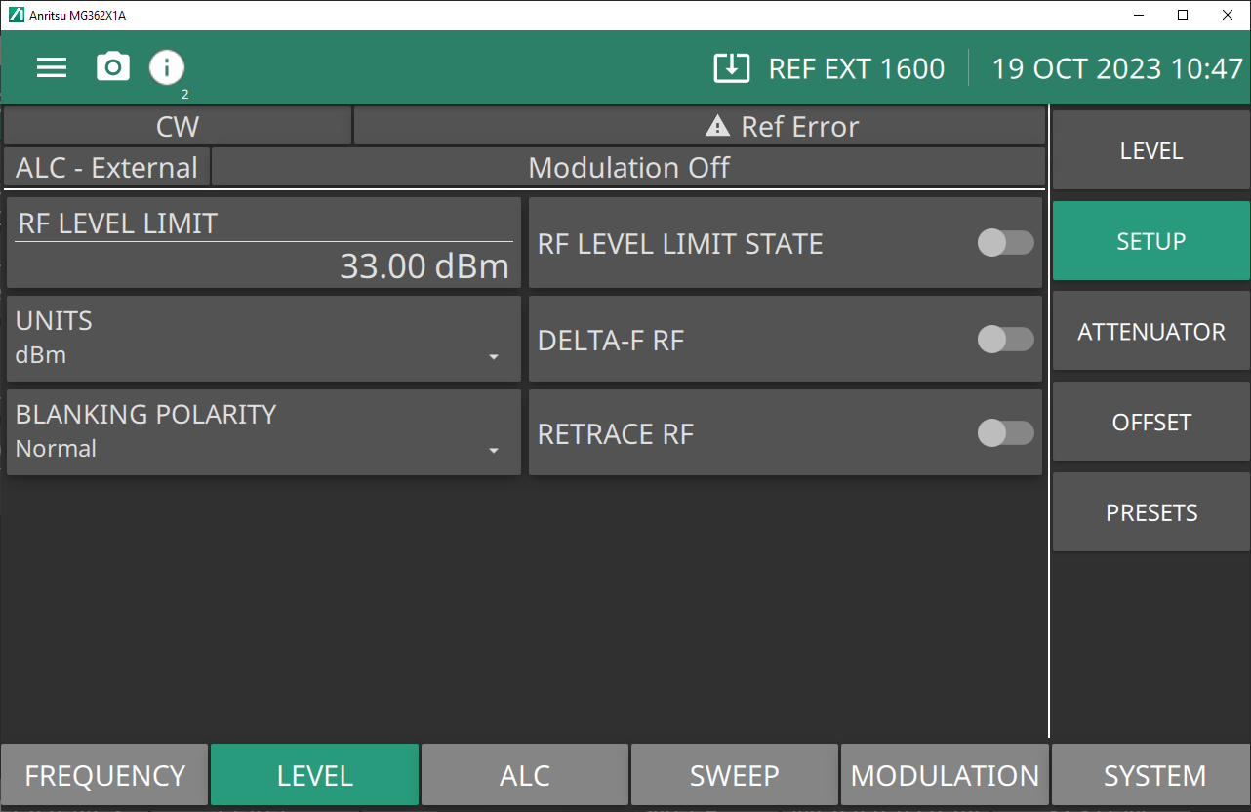Open the hamburger main menu
This screenshot has height=812, width=1251.
click(52, 67)
